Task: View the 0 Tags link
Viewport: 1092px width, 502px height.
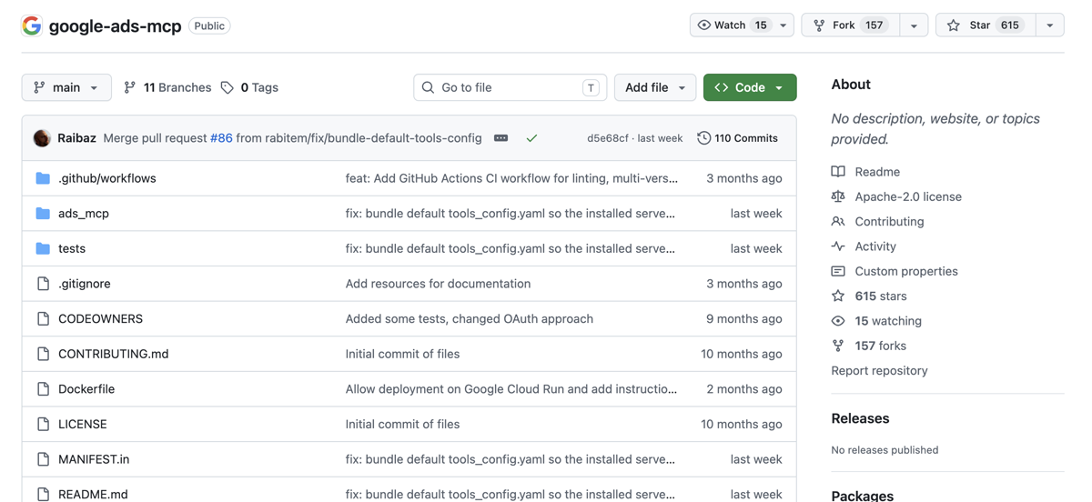Action: [x=249, y=87]
